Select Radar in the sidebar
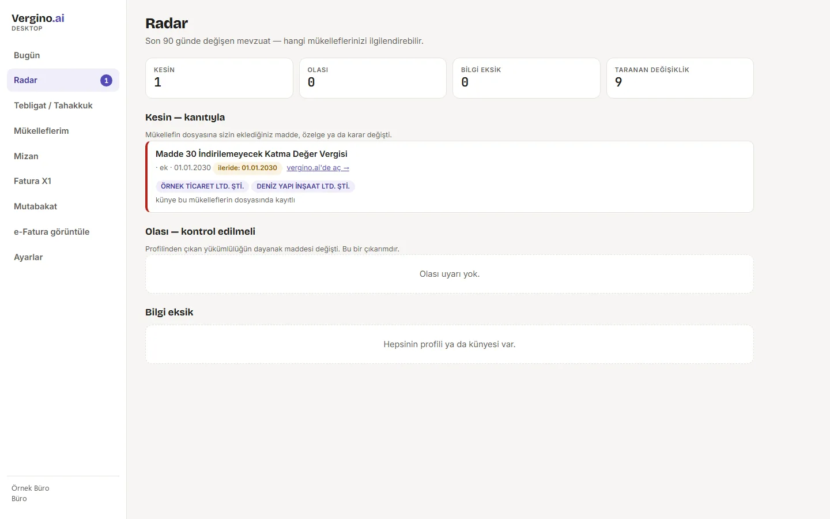Image resolution: width=830 pixels, height=519 pixels. click(63, 80)
